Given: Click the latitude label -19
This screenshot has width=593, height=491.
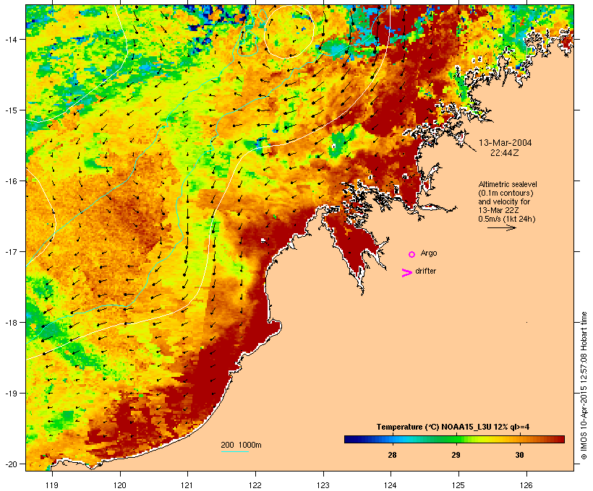Looking at the screenshot, I should pos(10,394).
